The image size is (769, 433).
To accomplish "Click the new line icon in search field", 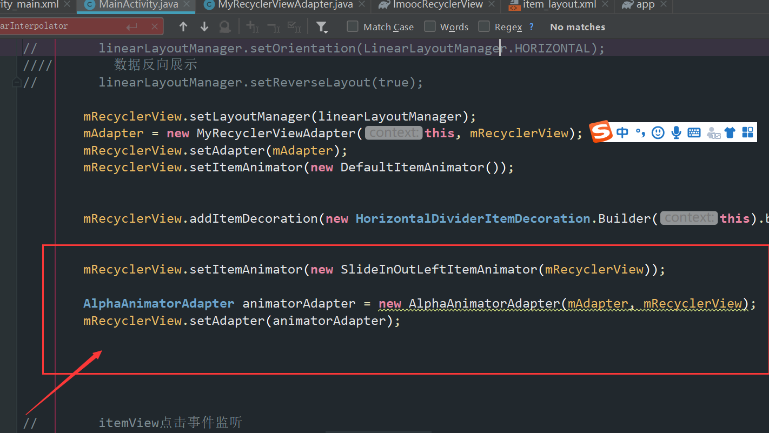I will [x=131, y=26].
